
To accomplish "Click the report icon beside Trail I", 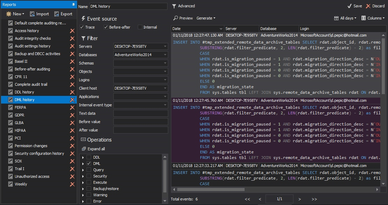I will tap(10, 169).
